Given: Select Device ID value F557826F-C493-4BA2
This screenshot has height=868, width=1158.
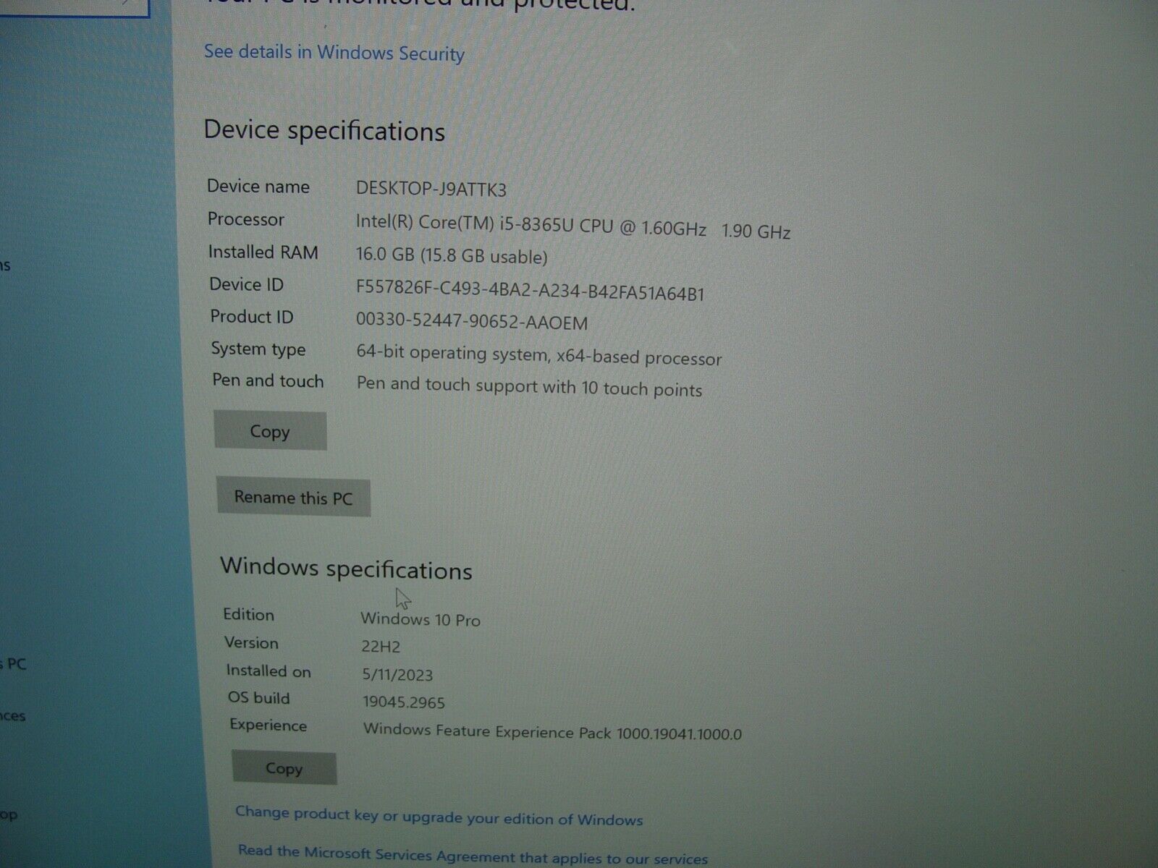Looking at the screenshot, I should [x=530, y=289].
